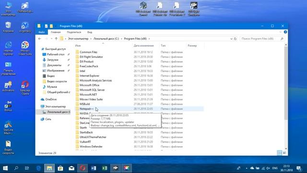Sort by Дата изменения column header
The height and width of the screenshot is (173, 307).
(143, 46)
